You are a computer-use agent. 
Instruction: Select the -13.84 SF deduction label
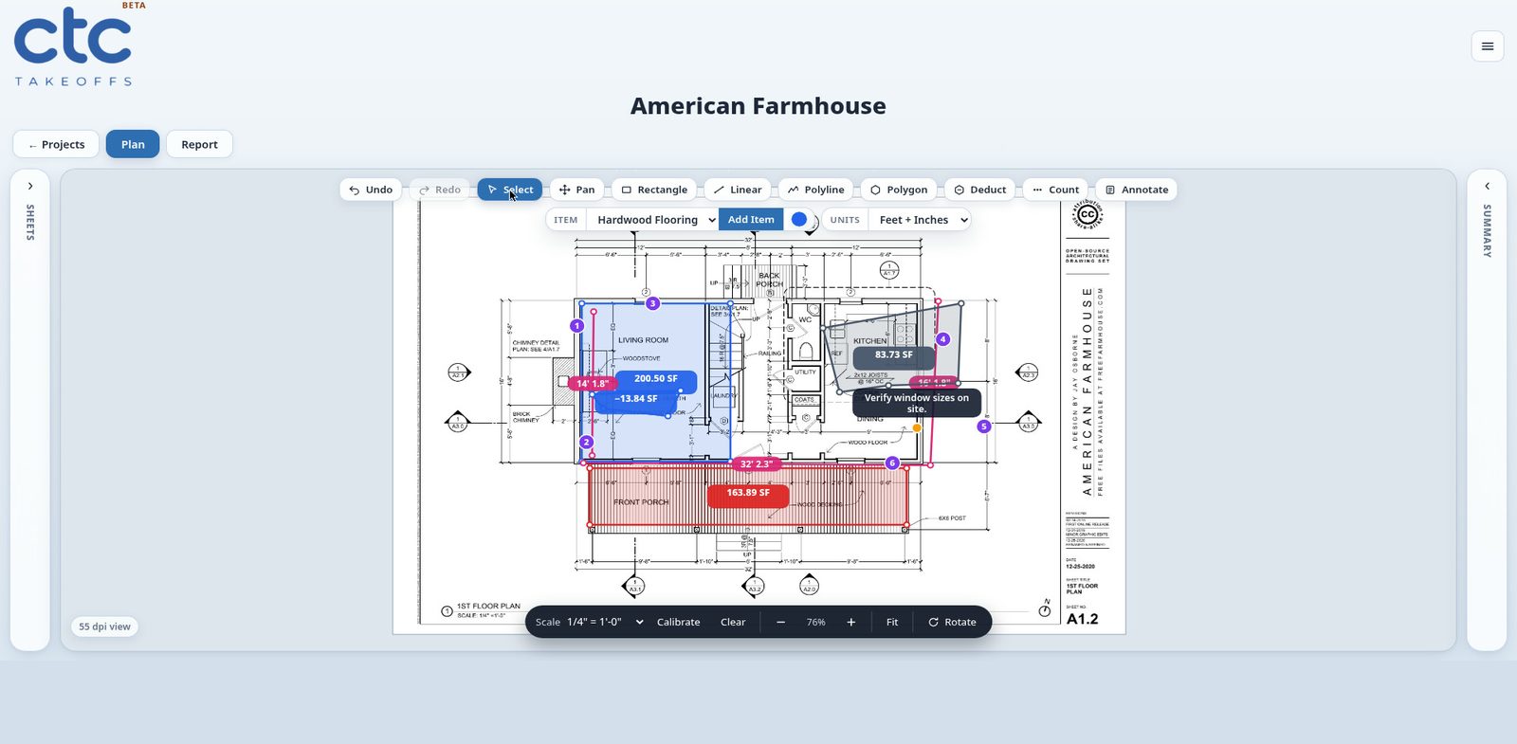click(x=635, y=399)
